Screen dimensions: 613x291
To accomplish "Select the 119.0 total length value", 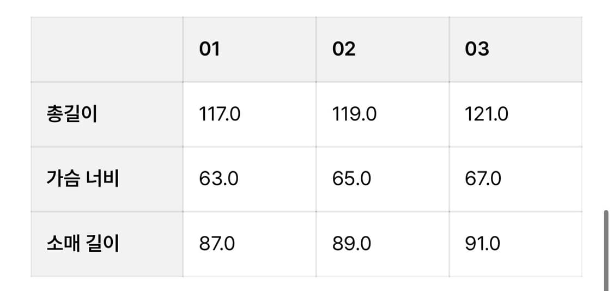I will (354, 114).
